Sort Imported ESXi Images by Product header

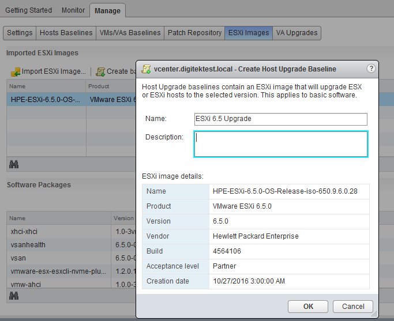click(x=111, y=86)
